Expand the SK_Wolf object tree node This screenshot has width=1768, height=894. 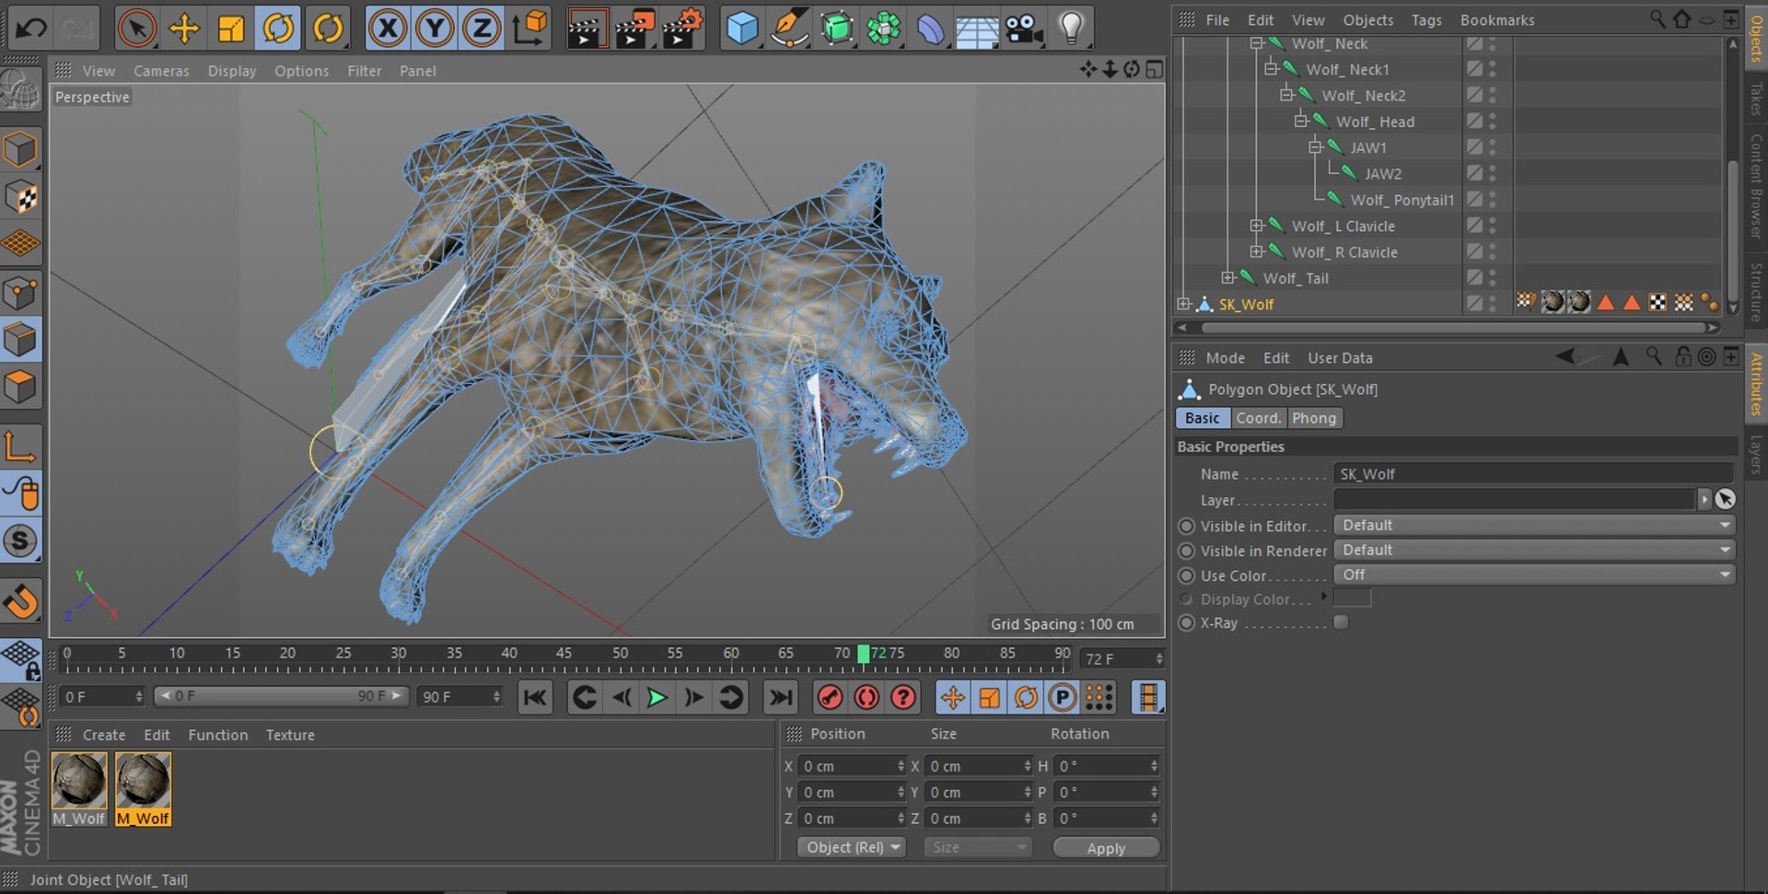click(1183, 304)
